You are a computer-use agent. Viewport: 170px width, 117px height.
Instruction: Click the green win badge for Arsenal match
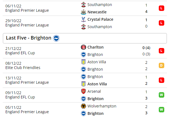[x=162, y=95]
